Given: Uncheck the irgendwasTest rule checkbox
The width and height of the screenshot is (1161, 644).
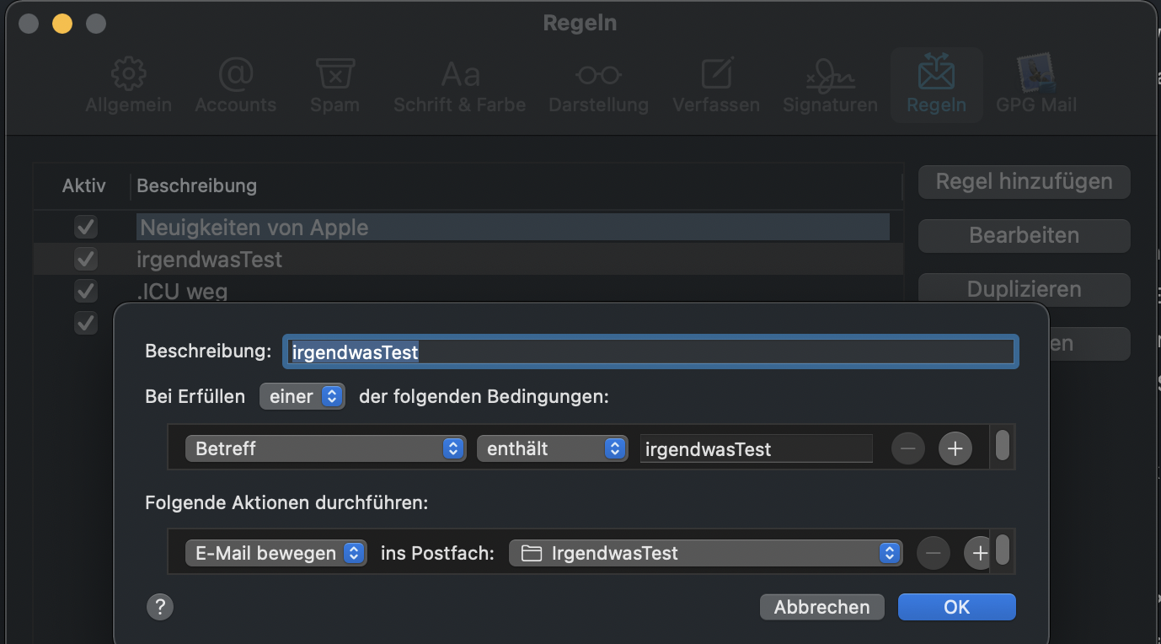Looking at the screenshot, I should (86, 259).
